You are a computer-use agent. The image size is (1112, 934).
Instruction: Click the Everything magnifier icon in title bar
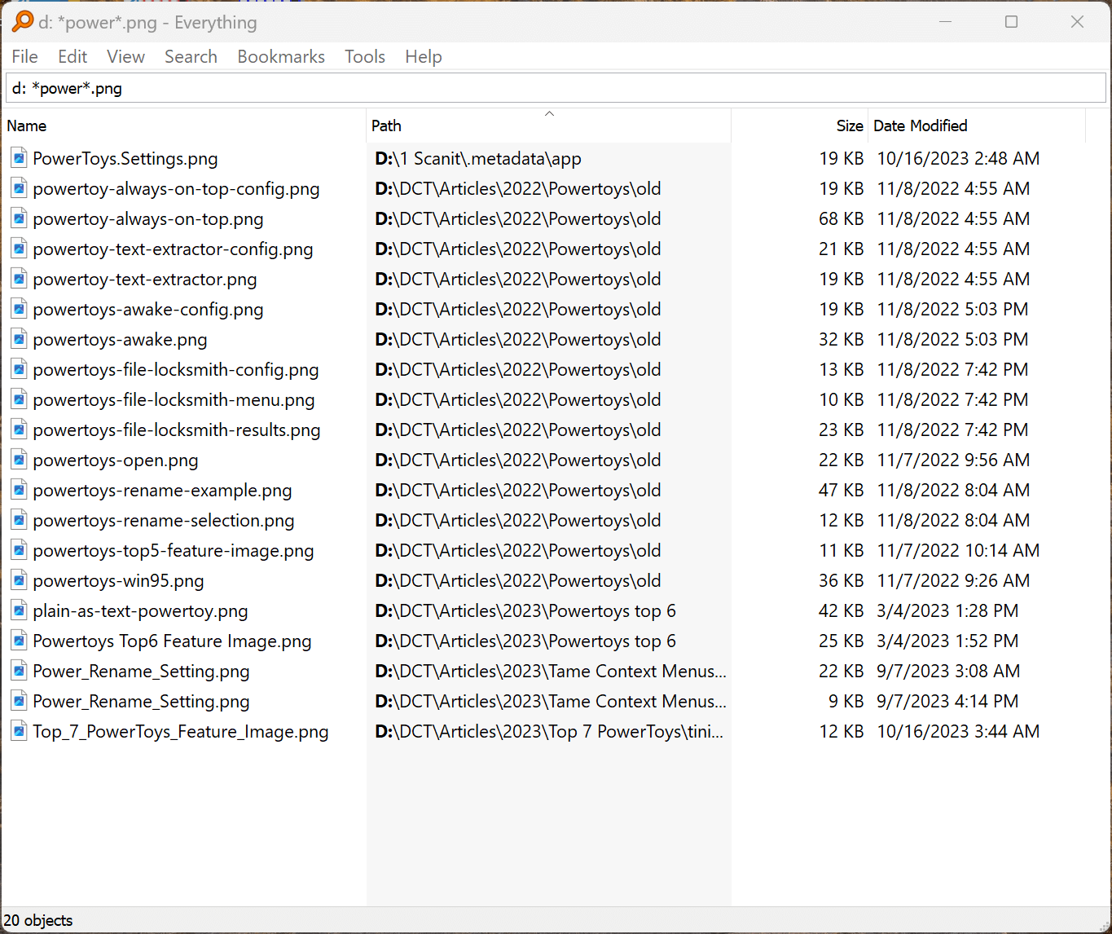tap(23, 22)
